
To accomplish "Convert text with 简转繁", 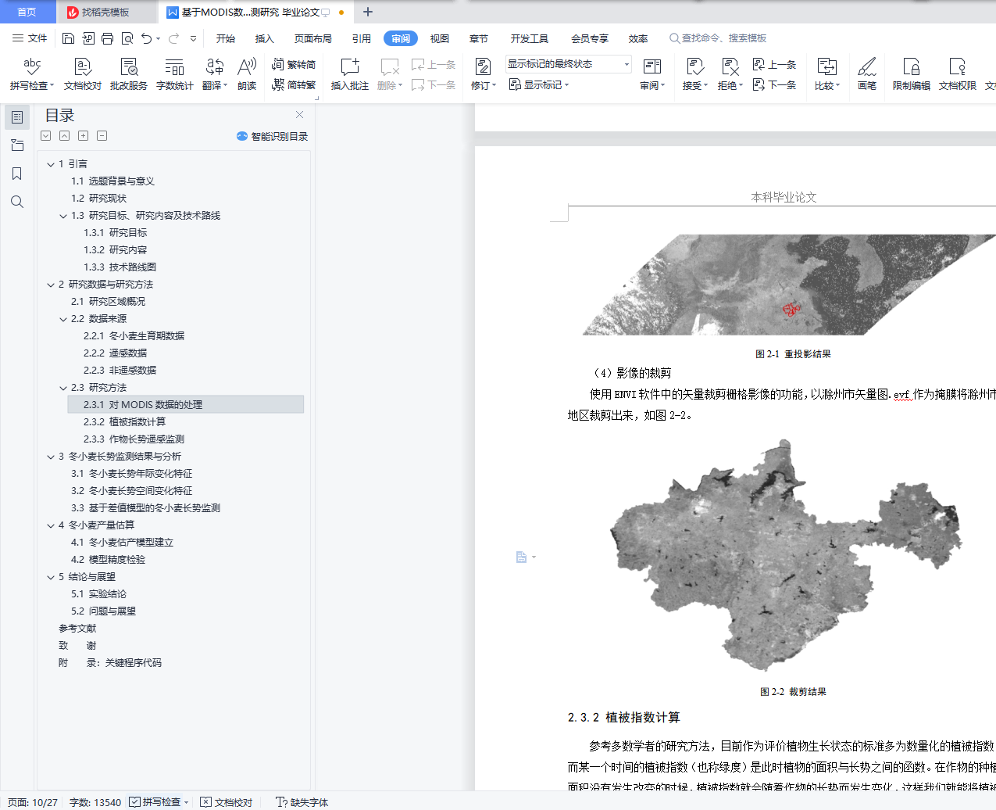I will coord(294,84).
